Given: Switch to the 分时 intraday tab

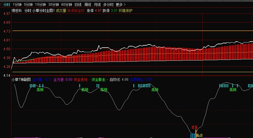Looking at the screenshot, I should click(x=6, y=5).
